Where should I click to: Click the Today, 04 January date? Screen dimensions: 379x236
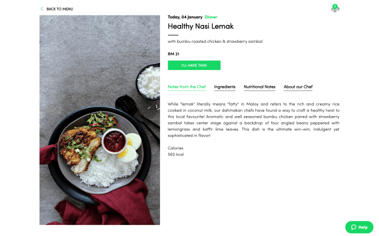[x=185, y=17]
